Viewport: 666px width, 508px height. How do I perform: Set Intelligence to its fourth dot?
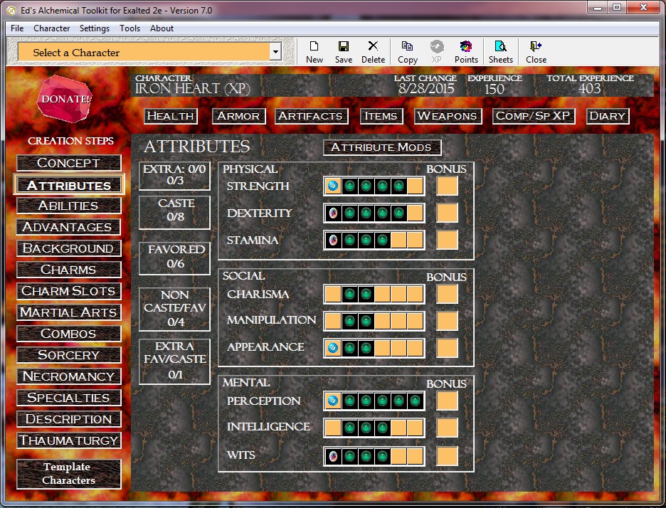click(399, 428)
